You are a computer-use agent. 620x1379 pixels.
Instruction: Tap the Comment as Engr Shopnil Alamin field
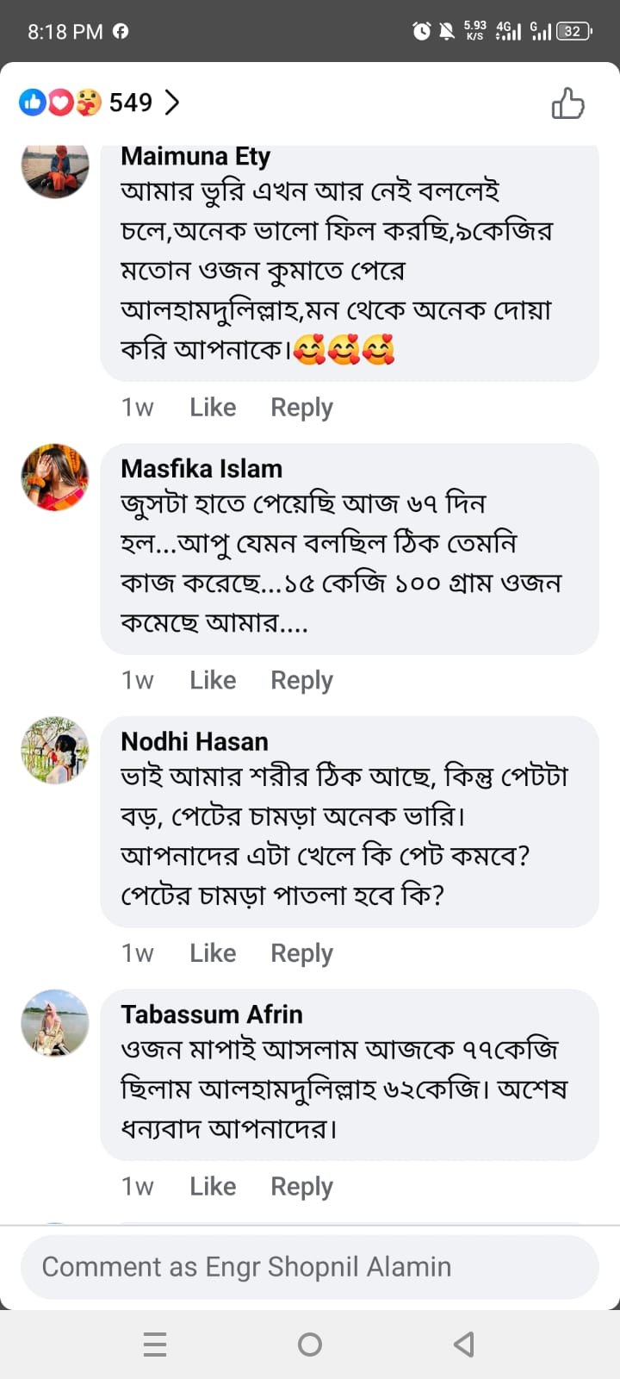pyautogui.click(x=310, y=1267)
